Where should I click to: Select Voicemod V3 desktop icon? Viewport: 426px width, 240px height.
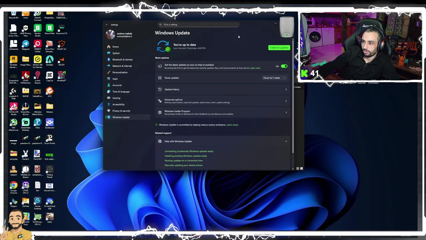62,30
